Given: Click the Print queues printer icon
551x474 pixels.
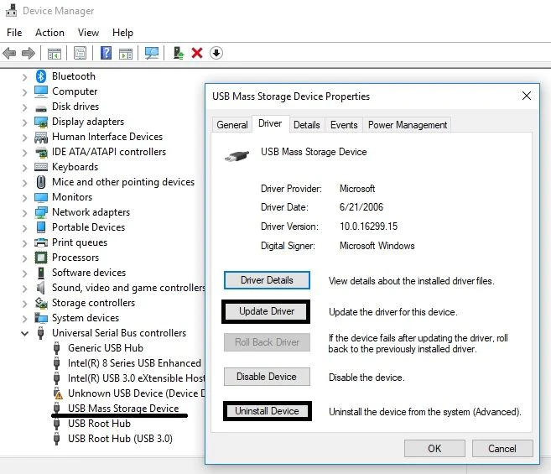Looking at the screenshot, I should pos(41,242).
